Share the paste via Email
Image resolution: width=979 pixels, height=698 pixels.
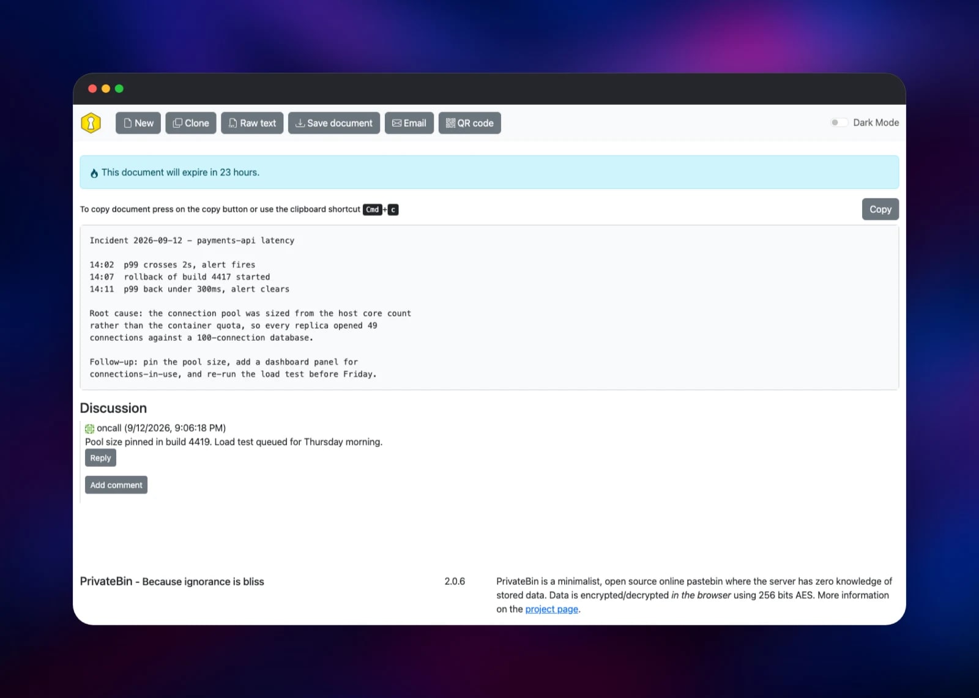pos(409,123)
